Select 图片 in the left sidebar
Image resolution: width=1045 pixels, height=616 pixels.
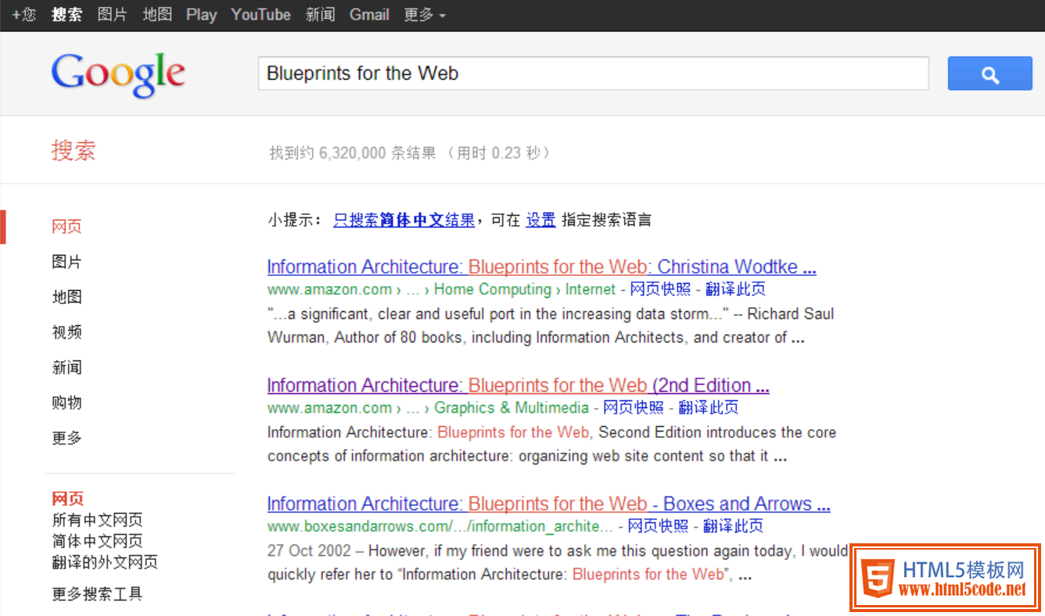click(x=66, y=262)
